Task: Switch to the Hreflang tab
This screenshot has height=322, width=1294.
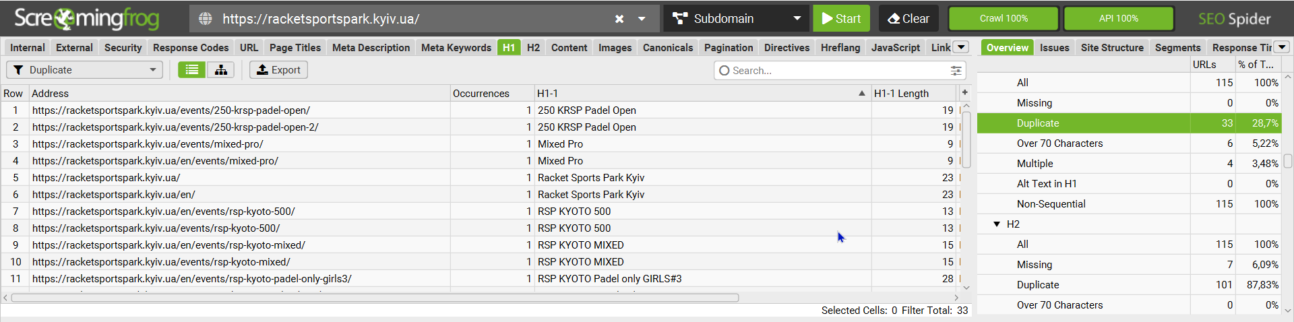Action: point(840,47)
